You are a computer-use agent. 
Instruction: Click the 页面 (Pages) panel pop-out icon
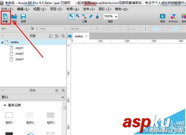tap(3, 36)
